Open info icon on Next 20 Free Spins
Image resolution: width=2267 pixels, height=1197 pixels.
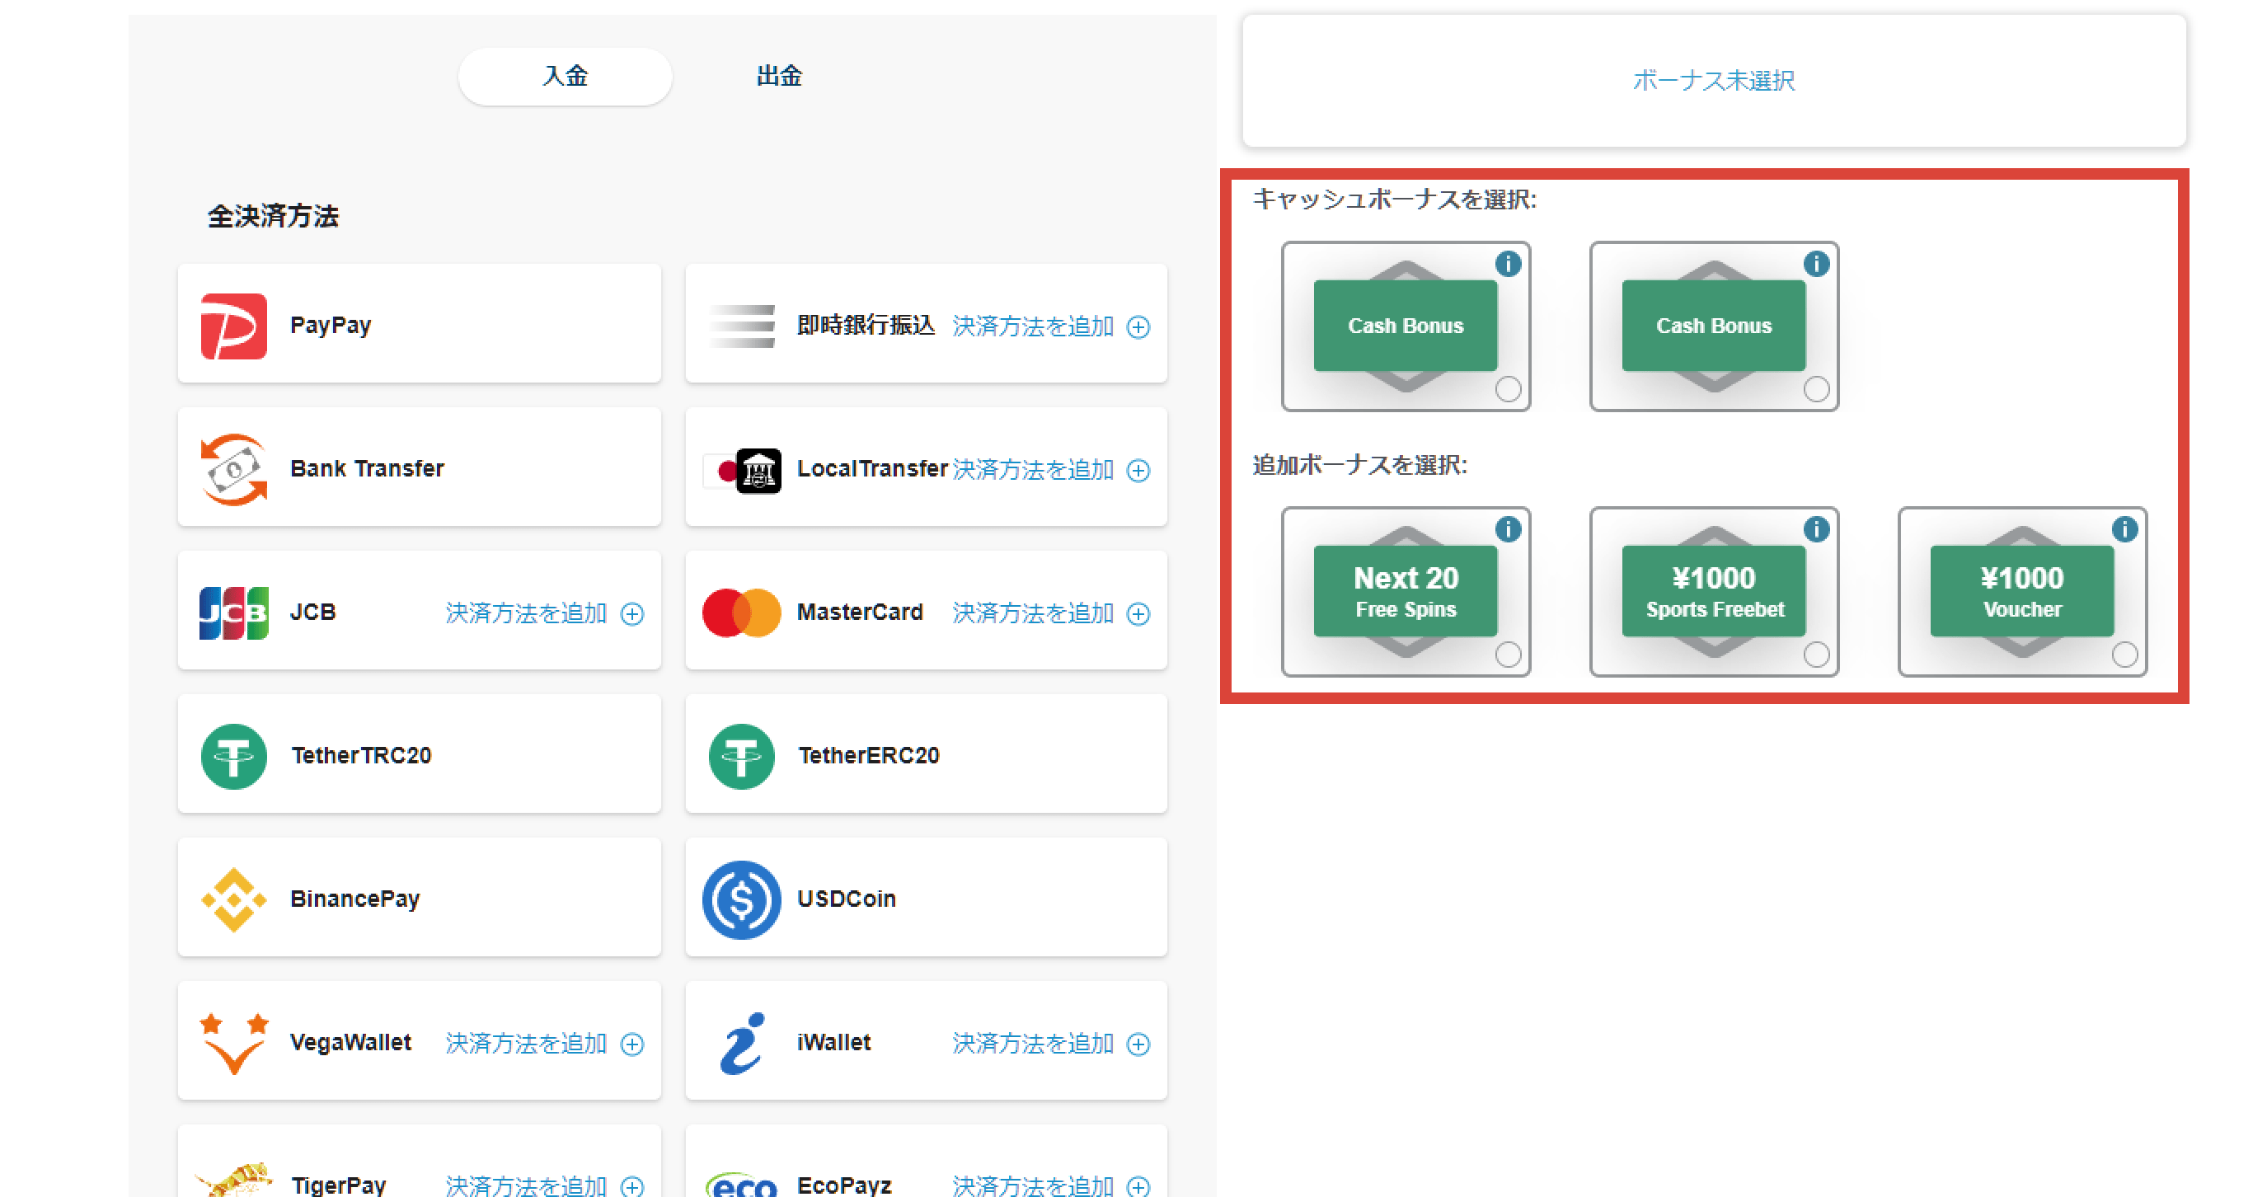[1508, 529]
